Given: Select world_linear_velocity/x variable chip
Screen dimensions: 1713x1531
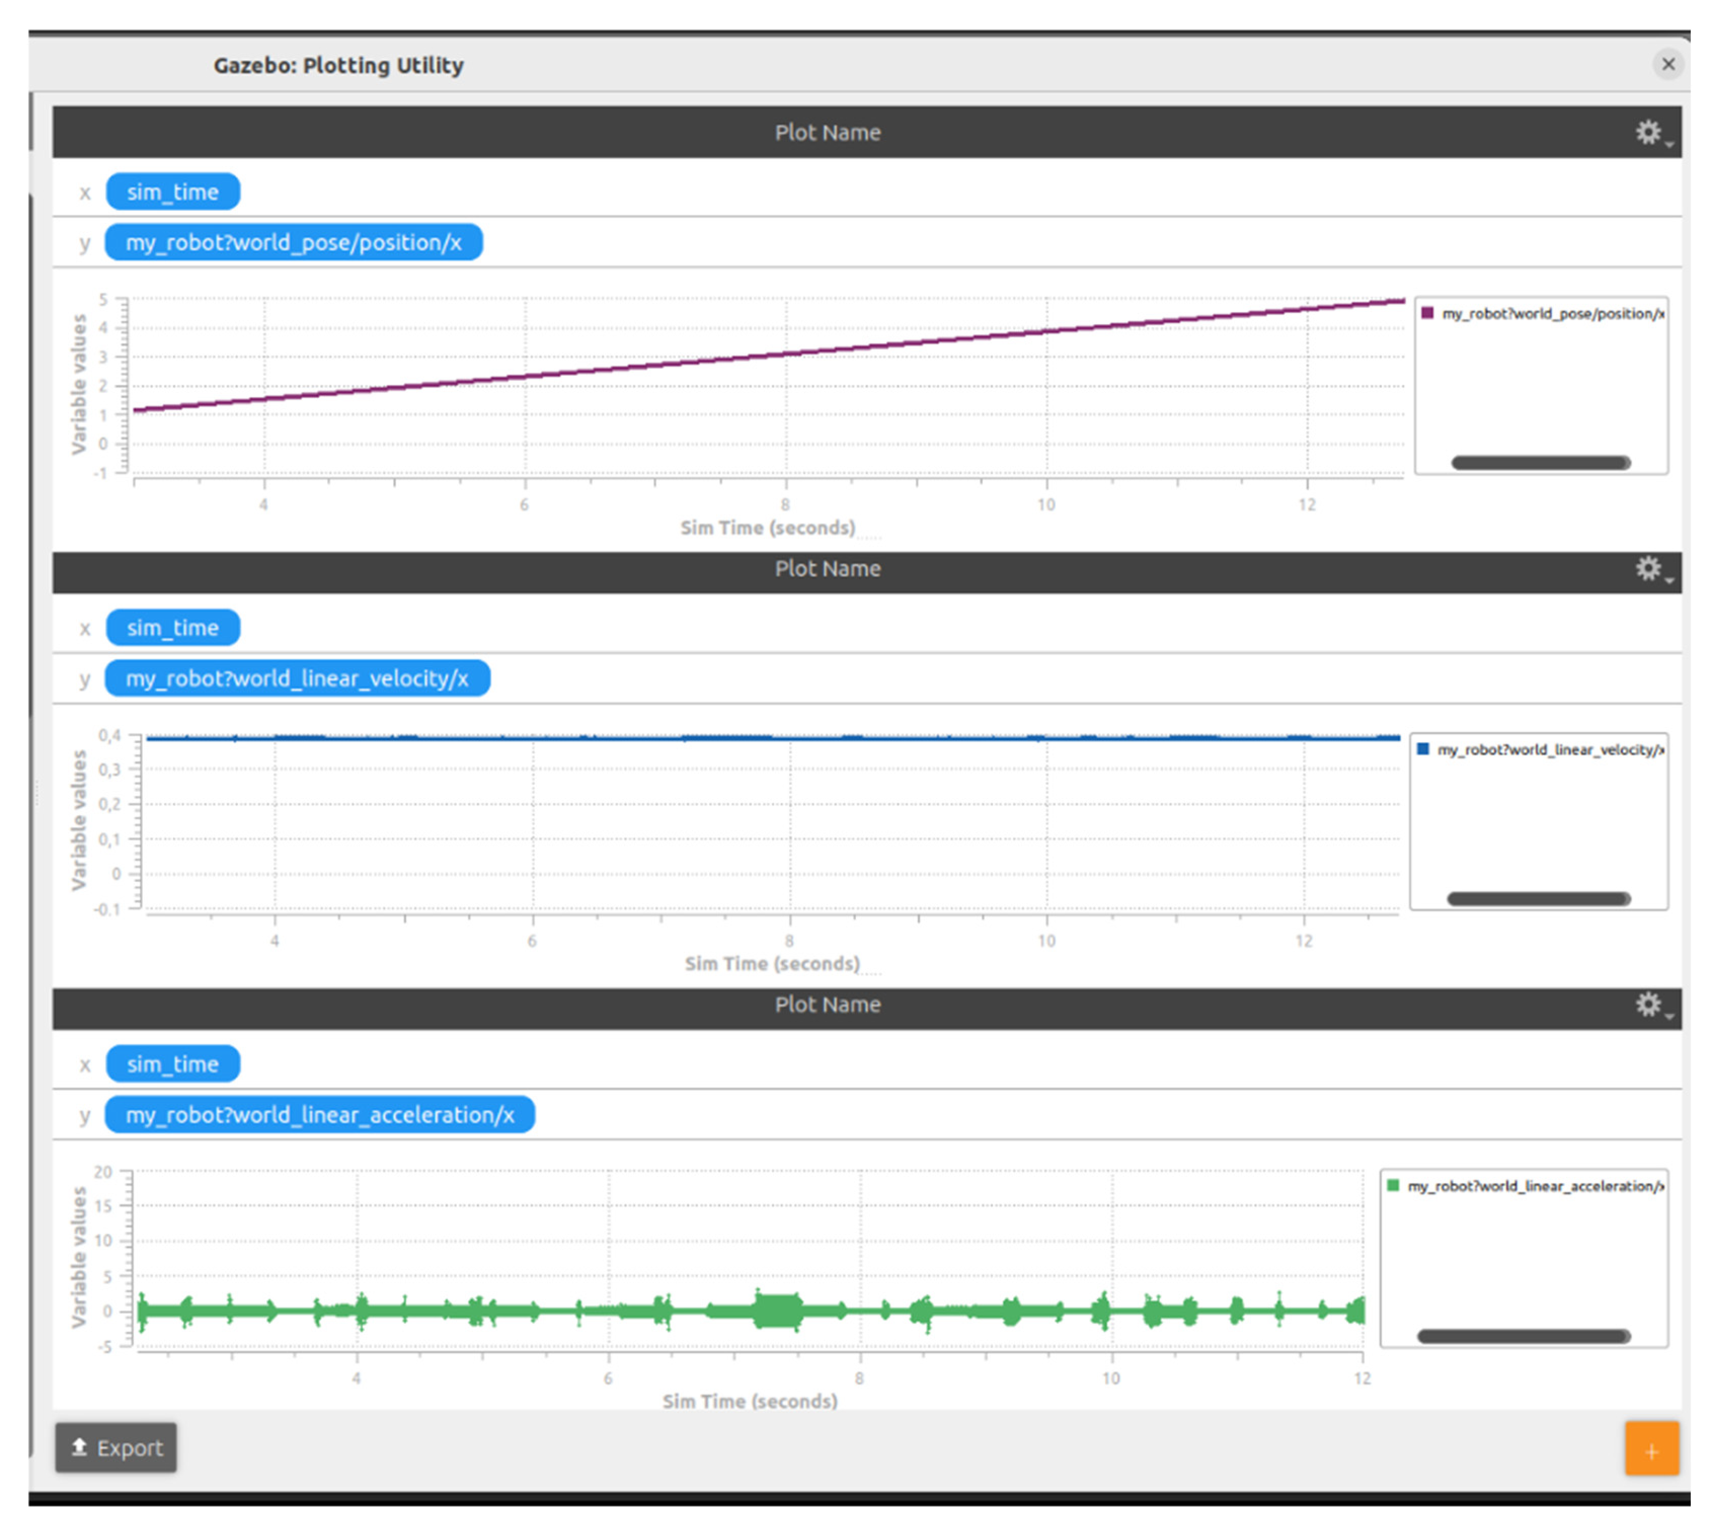Looking at the screenshot, I should click(x=297, y=679).
